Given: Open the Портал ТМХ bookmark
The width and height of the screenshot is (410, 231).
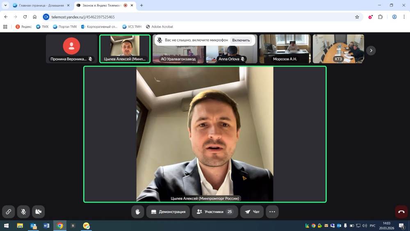Looking at the screenshot, I should 65,27.
